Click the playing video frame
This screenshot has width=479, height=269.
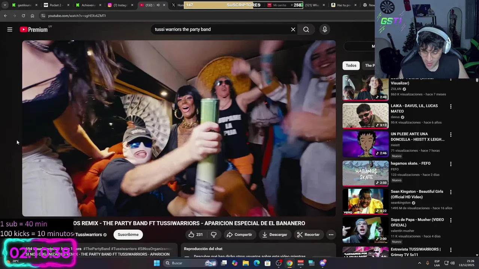coord(179,128)
